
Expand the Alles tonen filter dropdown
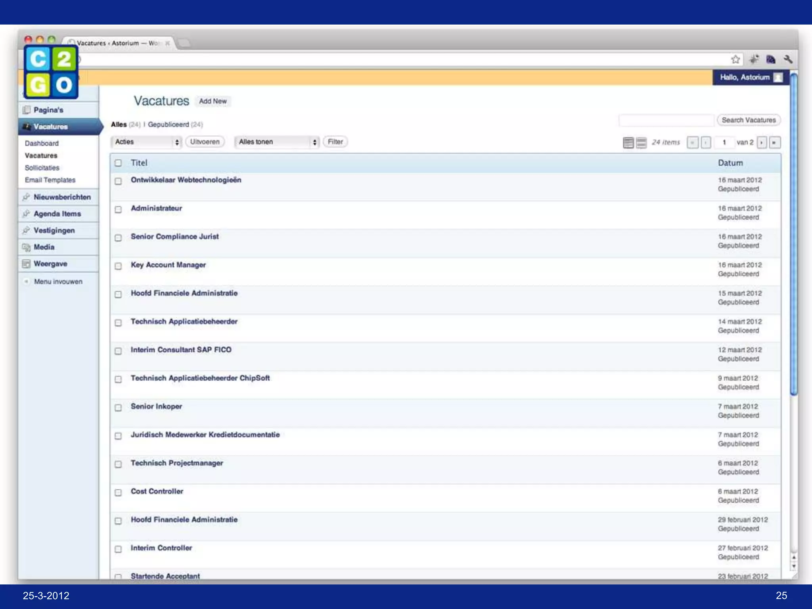(277, 142)
